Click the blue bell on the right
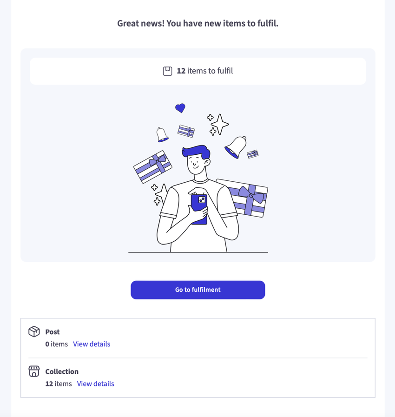Viewport: 395px width, 417px height. [236, 147]
